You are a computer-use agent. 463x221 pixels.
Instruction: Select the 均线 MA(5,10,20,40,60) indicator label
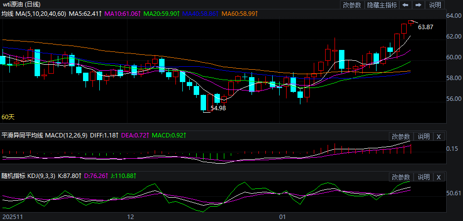(x=34, y=13)
